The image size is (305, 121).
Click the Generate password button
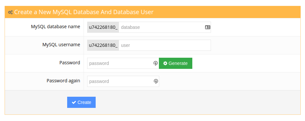pos(176,63)
